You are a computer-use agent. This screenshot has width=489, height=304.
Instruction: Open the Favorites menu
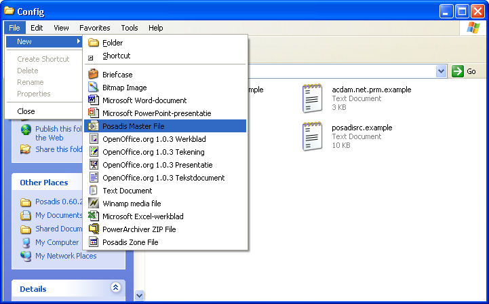[x=94, y=28]
